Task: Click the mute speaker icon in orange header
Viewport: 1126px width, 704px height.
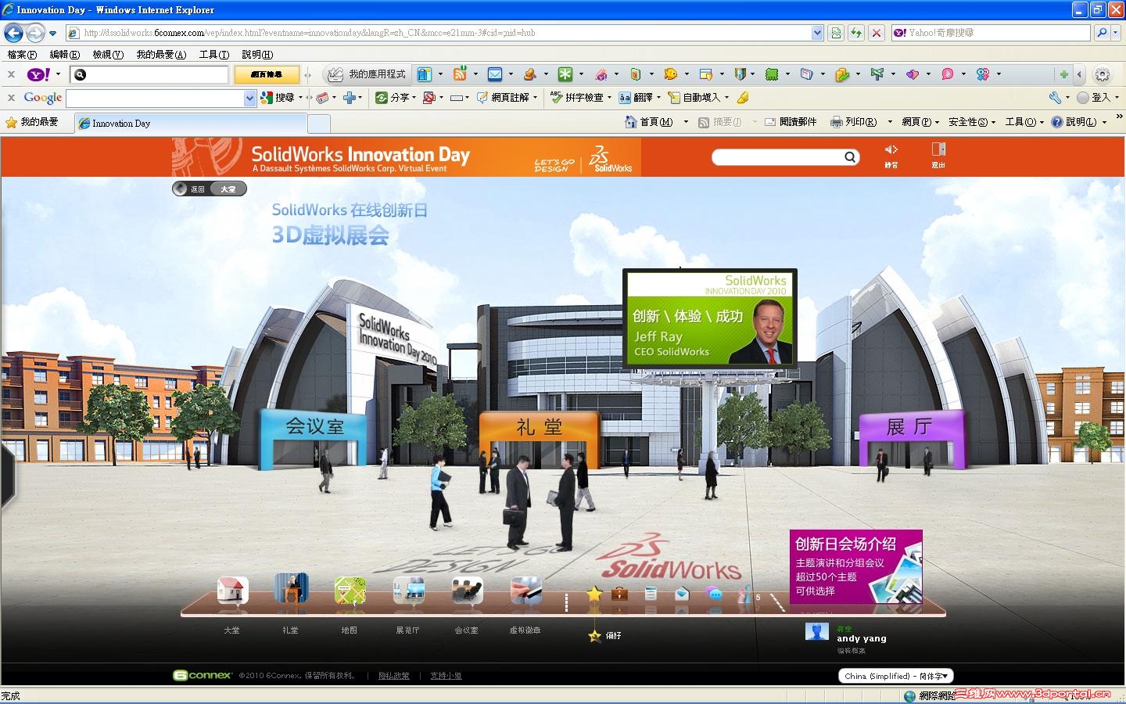Action: click(x=891, y=149)
